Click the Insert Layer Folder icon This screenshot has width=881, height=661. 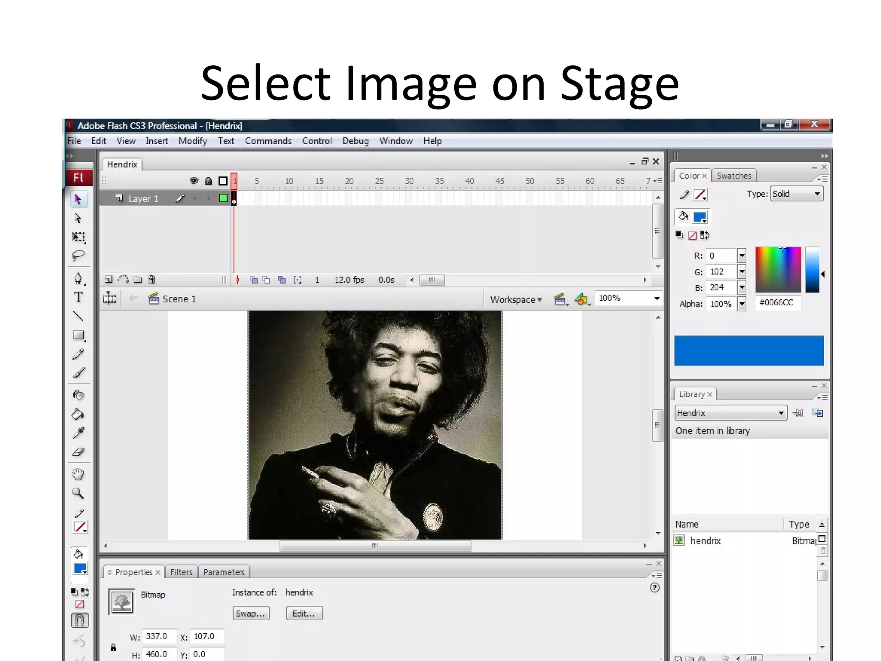[x=138, y=280]
